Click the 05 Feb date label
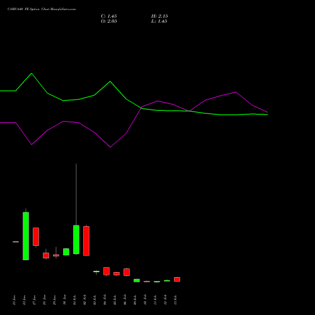The image size is (315, 315). coord(115,300)
